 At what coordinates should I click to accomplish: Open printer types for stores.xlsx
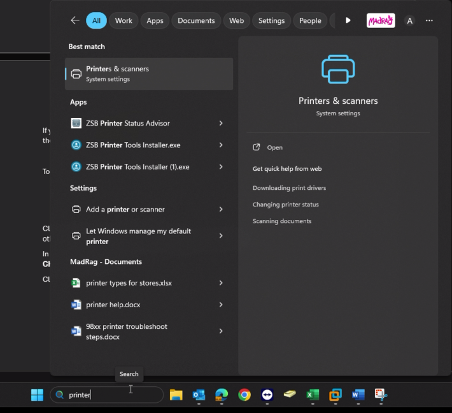(x=149, y=283)
